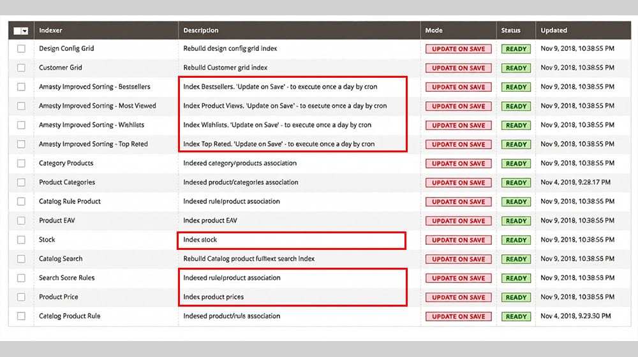Click 'Catalog Product Rule' indexer name
Image resolution: width=638 pixels, height=357 pixels.
[70, 316]
